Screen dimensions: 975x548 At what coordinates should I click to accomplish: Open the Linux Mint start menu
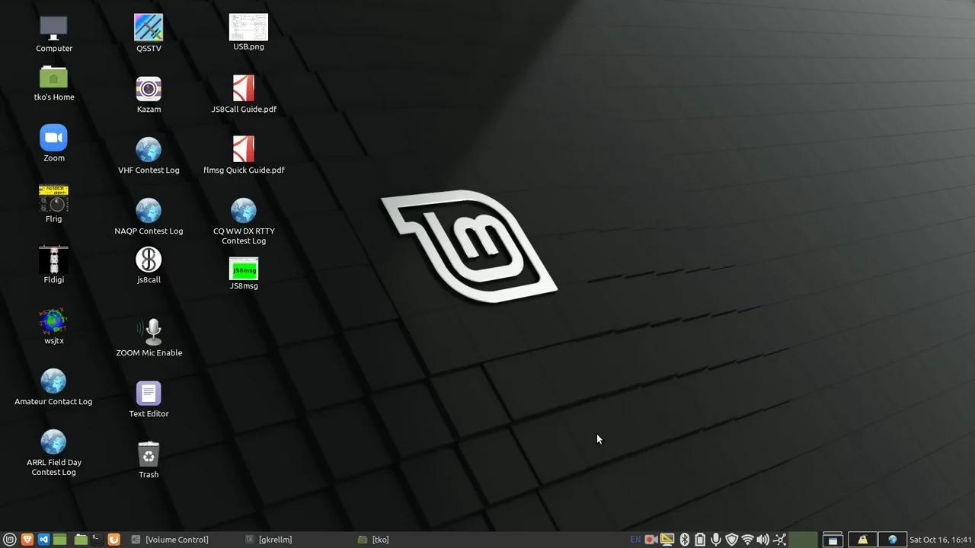[10, 540]
